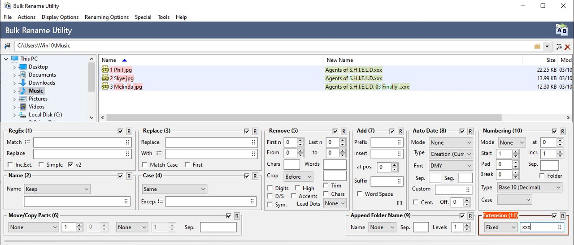Open the Actions menu
The image size is (574, 245).
pos(26,17)
